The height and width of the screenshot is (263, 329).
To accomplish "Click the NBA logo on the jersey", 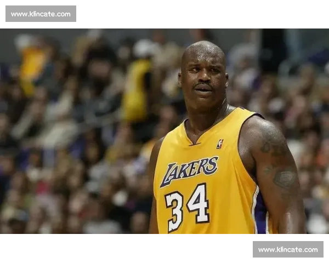I will (220, 144).
